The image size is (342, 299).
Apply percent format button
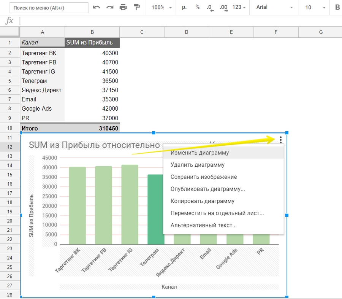(x=198, y=7)
